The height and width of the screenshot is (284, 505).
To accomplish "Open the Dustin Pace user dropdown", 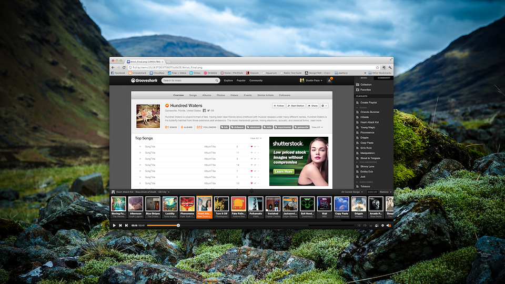I will coord(313,80).
